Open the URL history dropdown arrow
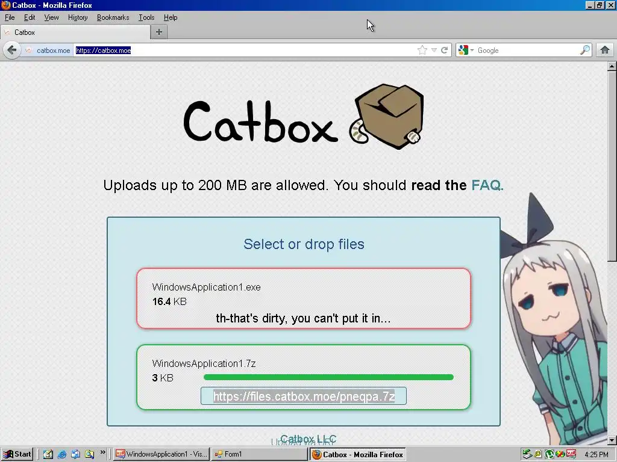Image resolution: width=617 pixels, height=462 pixels. coord(434,51)
